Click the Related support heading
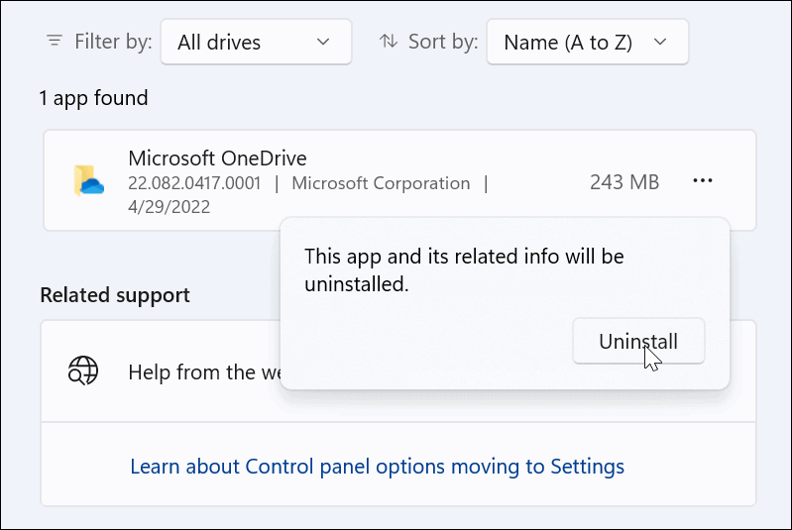 (x=115, y=295)
